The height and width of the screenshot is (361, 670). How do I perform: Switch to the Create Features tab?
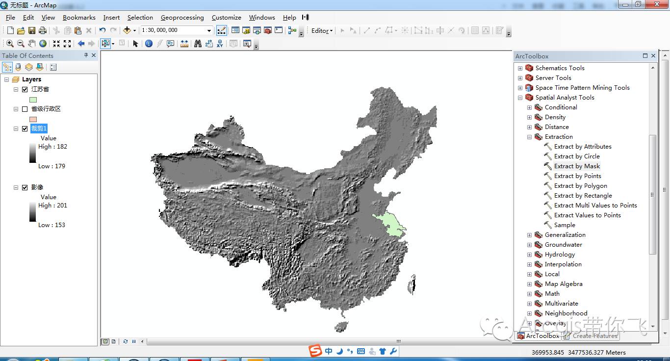pyautogui.click(x=590, y=336)
